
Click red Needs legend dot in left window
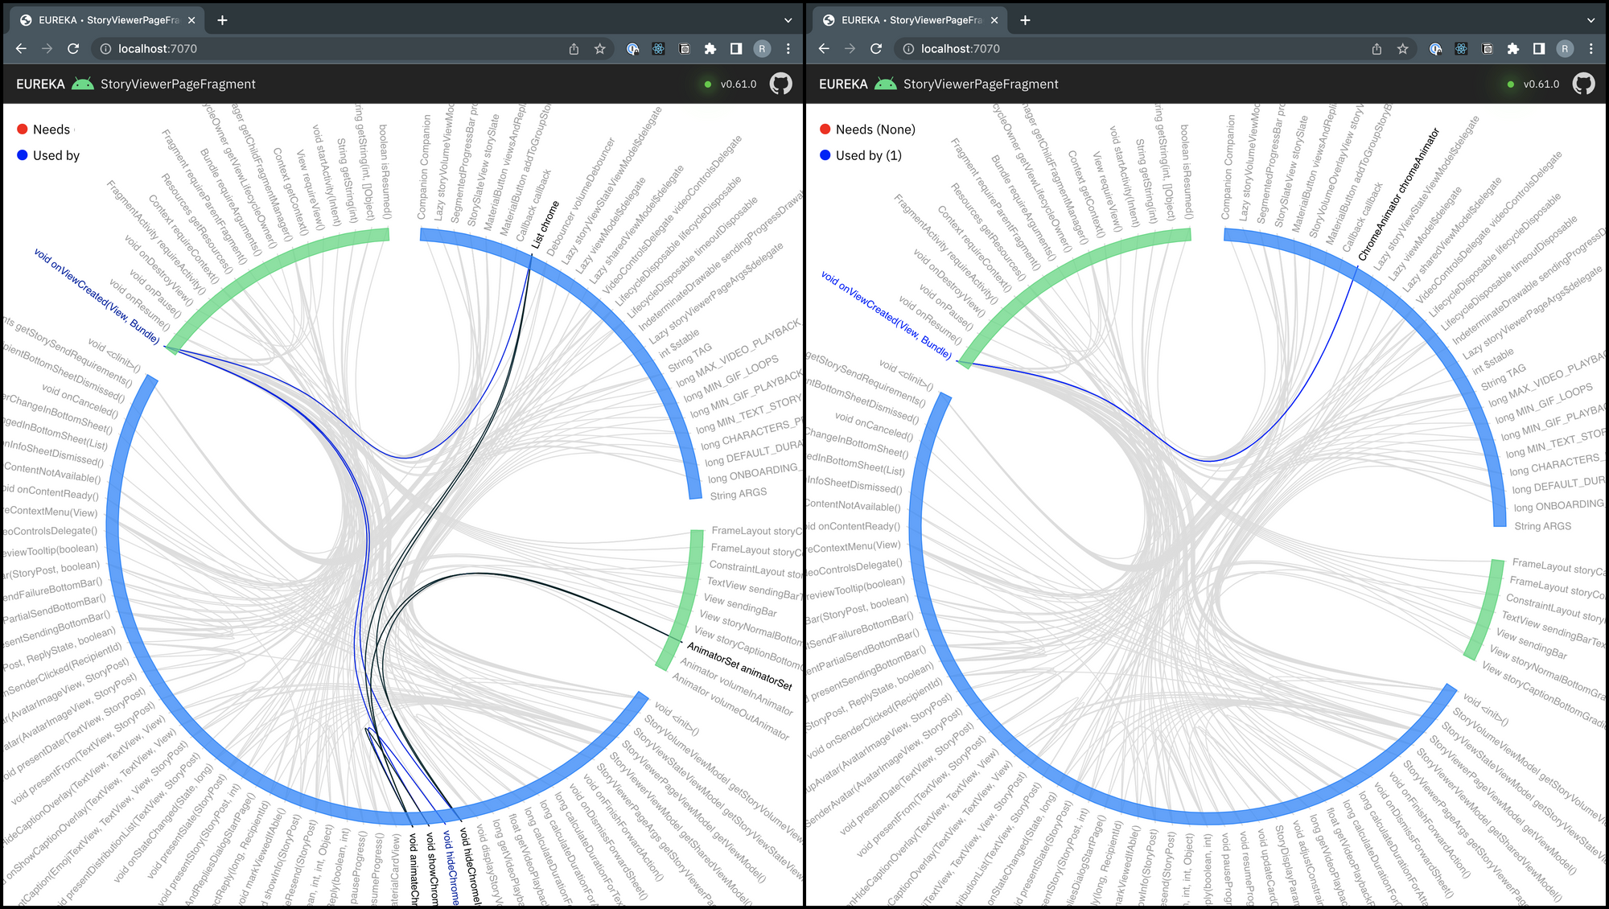point(23,130)
